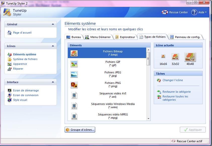Click the Aide question mark icon

(x=194, y=12)
